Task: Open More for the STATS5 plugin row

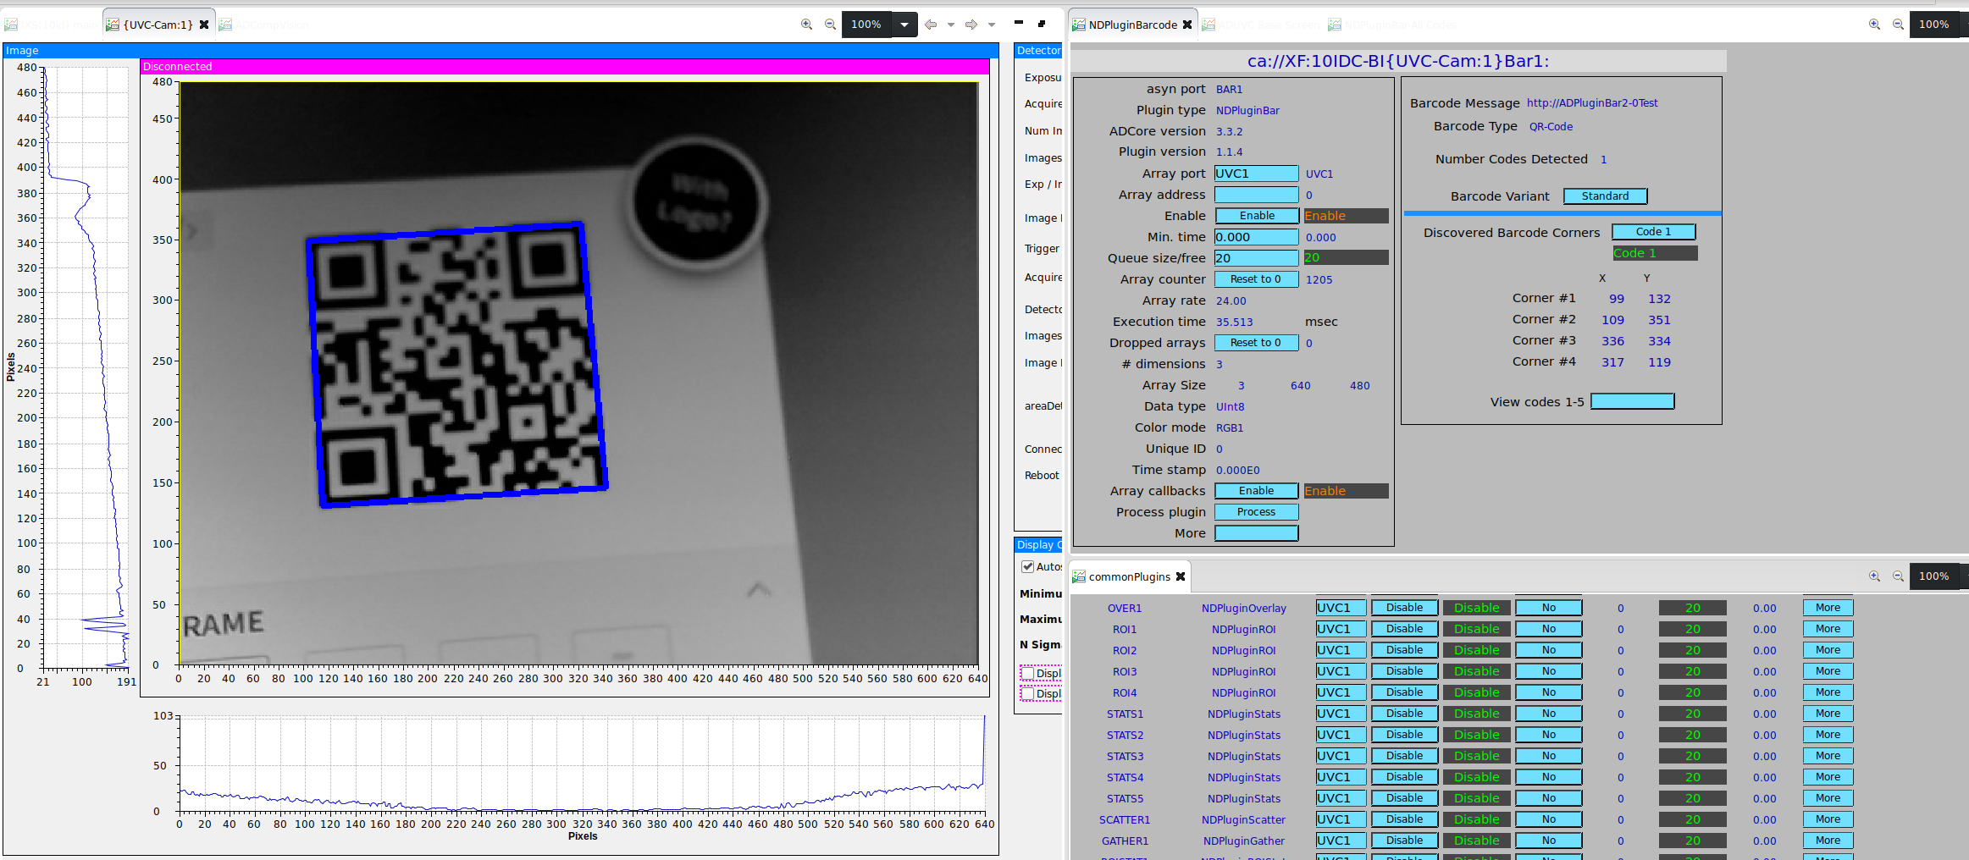Action: click(x=1828, y=798)
